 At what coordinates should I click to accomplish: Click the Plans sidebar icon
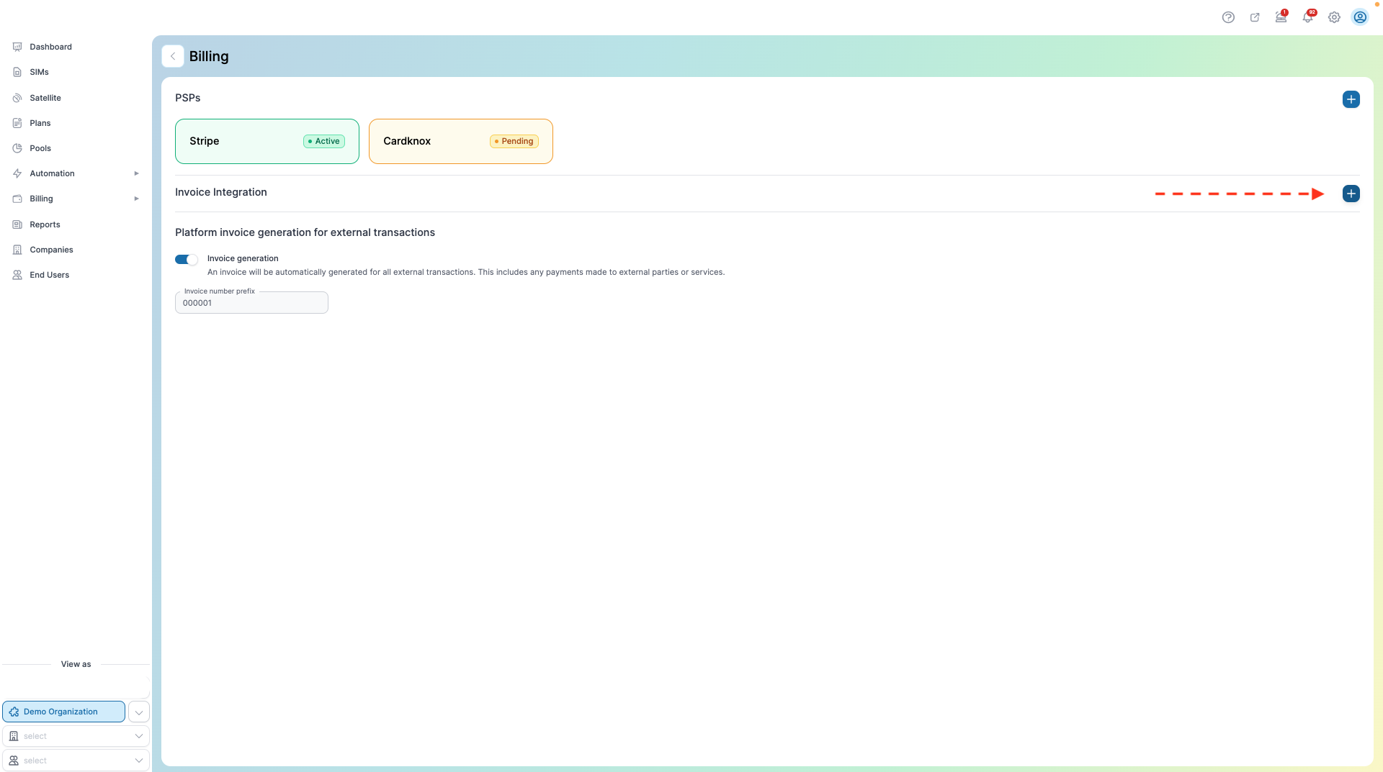[x=17, y=123]
